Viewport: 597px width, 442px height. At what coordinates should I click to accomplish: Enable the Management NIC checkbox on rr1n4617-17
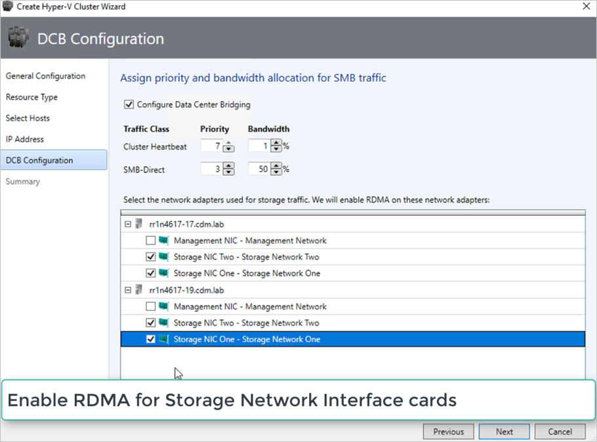(x=150, y=240)
